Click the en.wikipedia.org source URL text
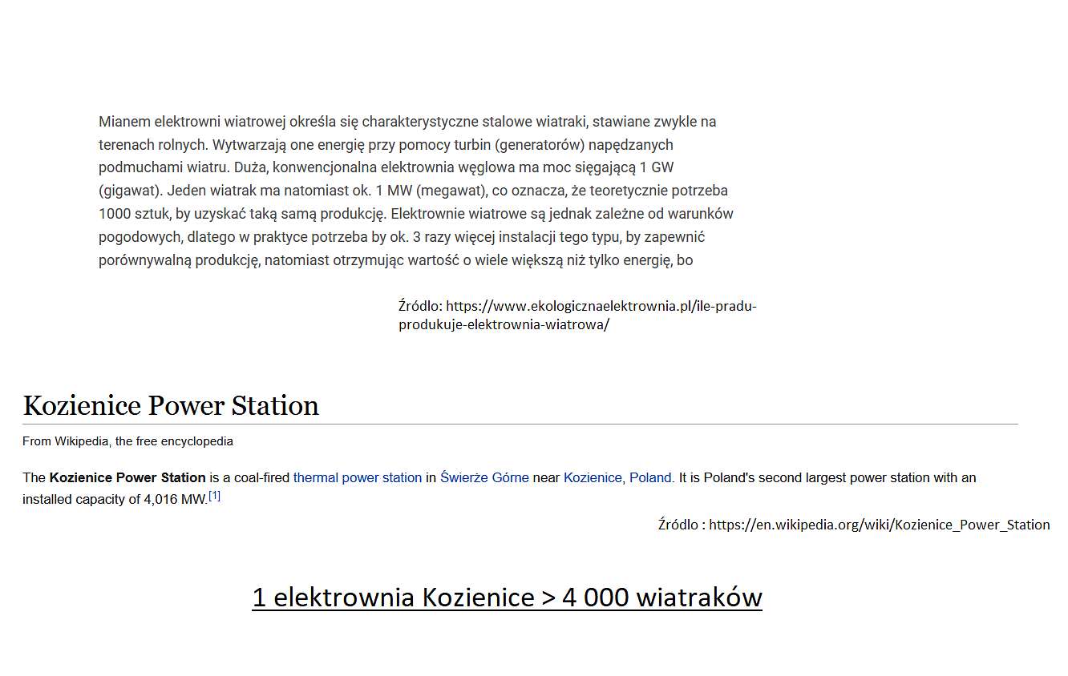 880,525
